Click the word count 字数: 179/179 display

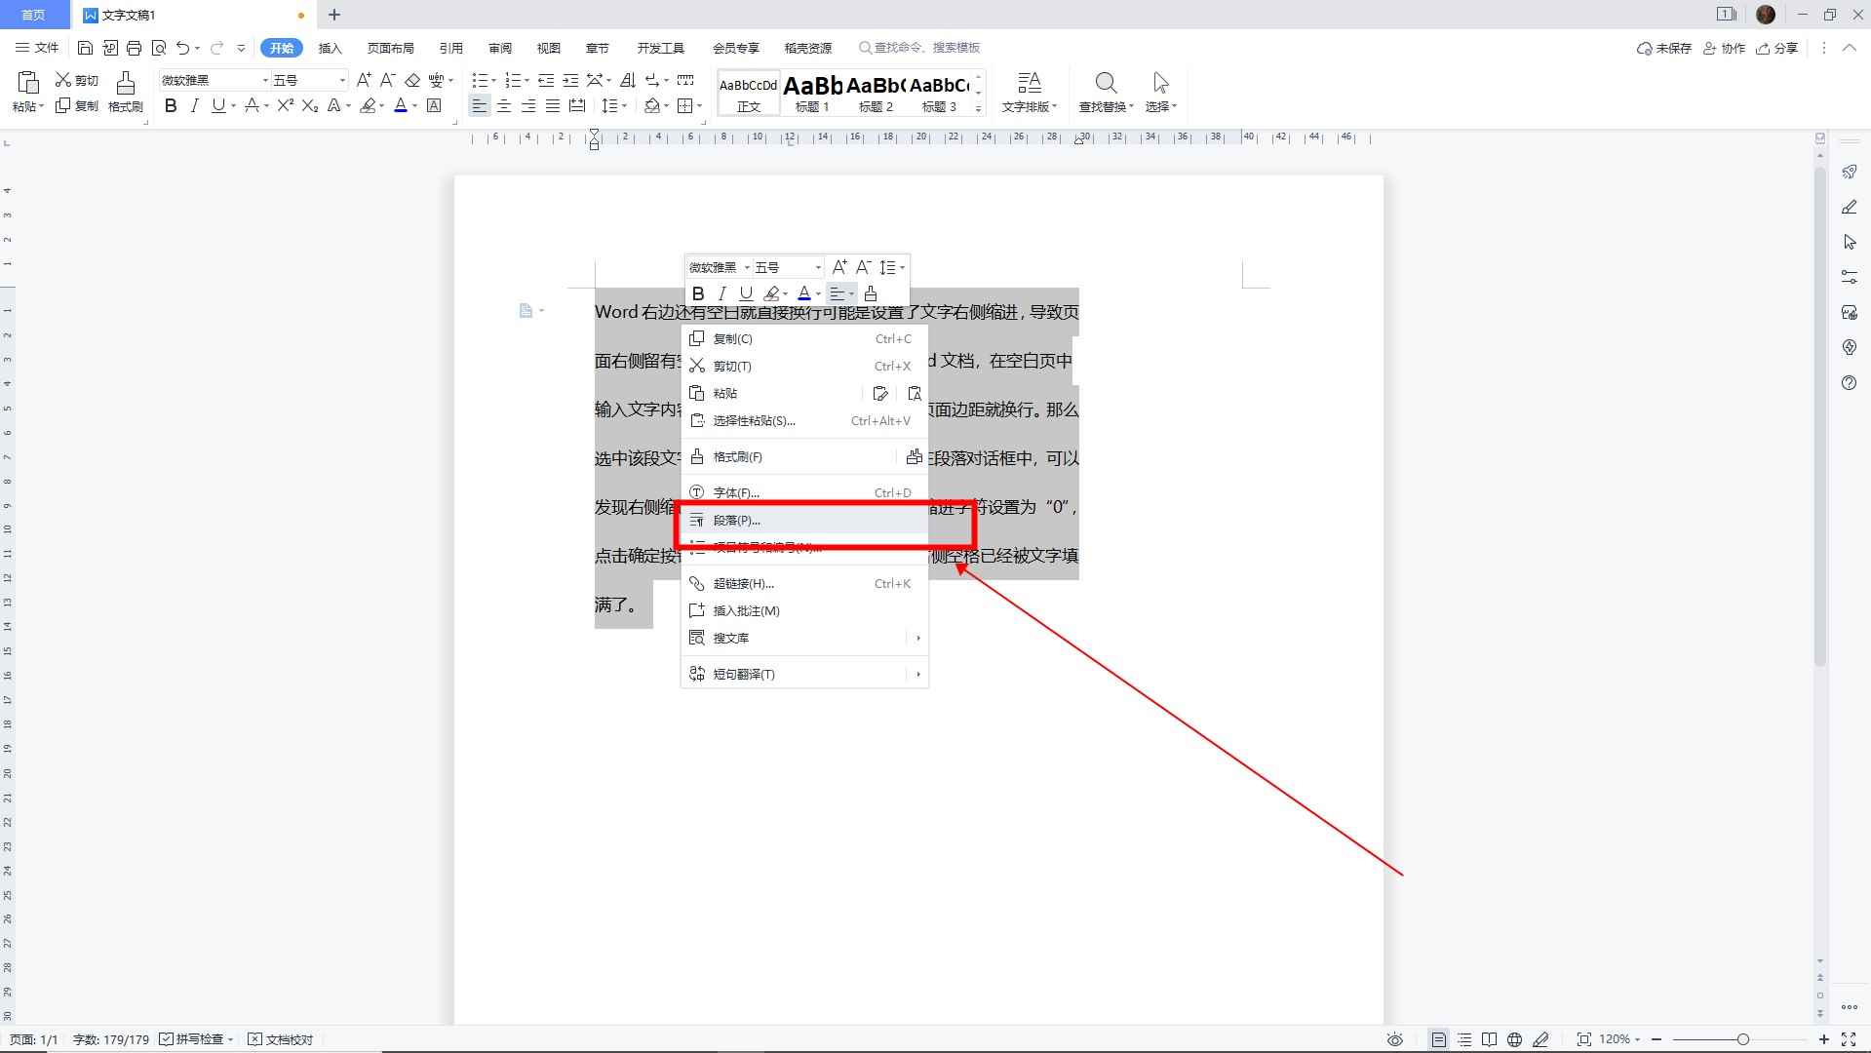(x=110, y=1038)
